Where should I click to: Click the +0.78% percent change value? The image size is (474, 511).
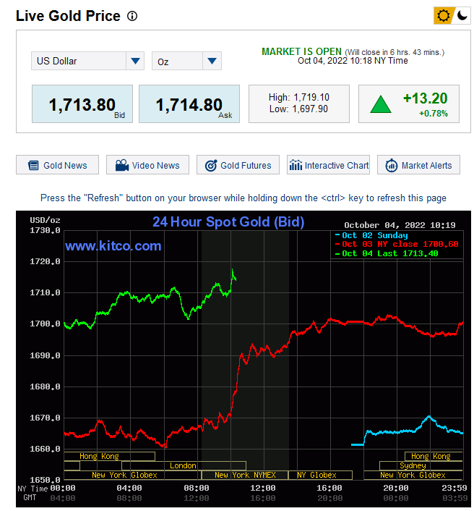click(434, 114)
